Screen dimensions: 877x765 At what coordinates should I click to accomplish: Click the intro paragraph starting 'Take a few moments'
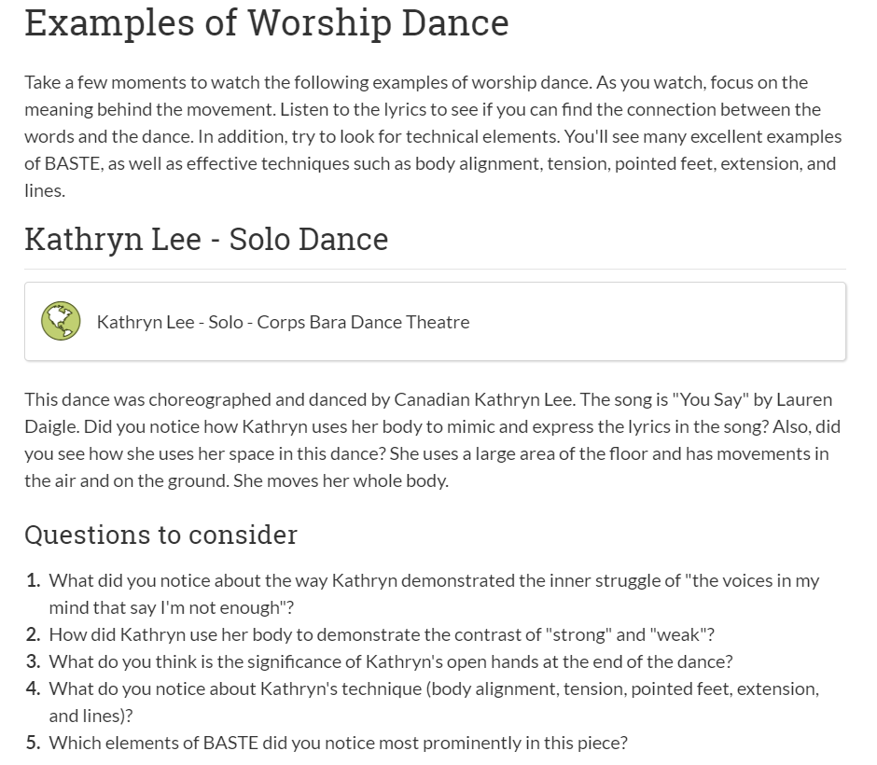coord(434,136)
